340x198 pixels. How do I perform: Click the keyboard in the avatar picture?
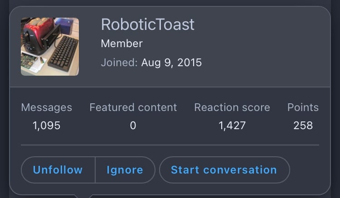[63, 53]
